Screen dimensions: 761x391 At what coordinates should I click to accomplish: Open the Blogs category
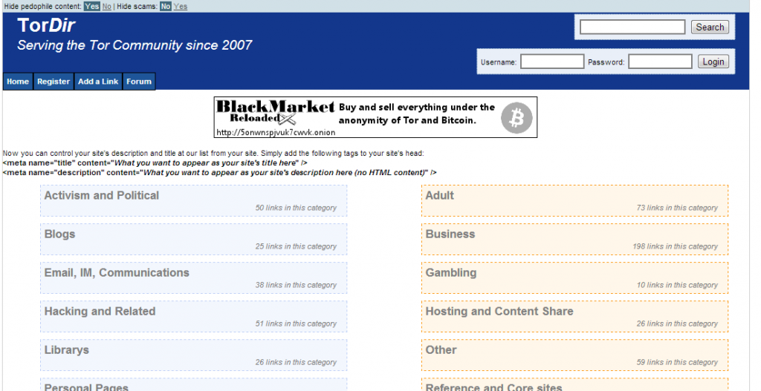pos(59,234)
